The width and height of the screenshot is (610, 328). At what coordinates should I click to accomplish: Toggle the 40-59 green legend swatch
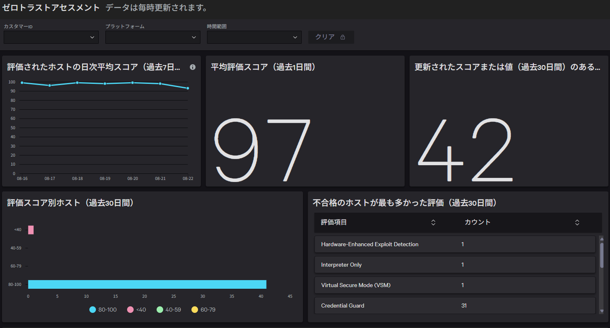coord(160,310)
